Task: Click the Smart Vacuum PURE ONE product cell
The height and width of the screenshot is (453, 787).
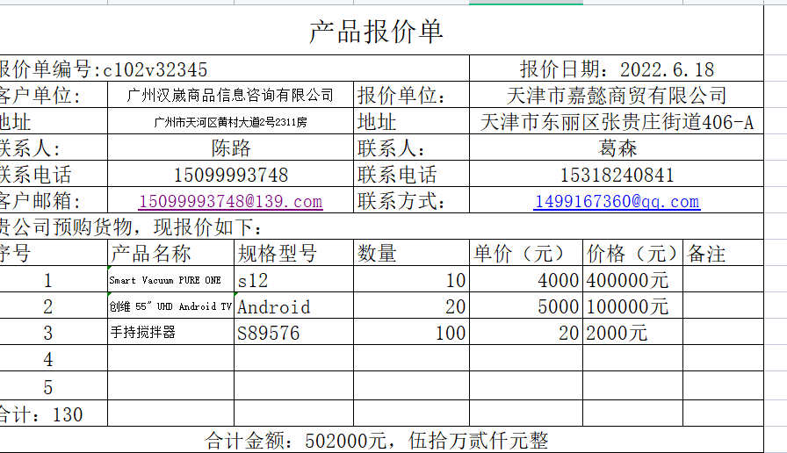Action: pyautogui.click(x=170, y=281)
